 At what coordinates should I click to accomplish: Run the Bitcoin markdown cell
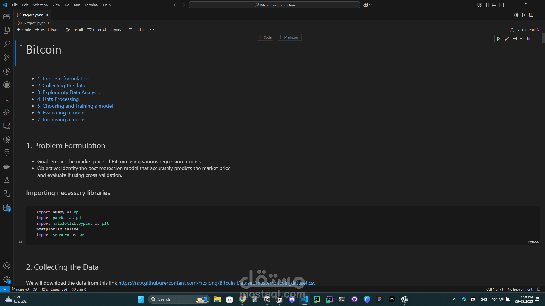498,39
